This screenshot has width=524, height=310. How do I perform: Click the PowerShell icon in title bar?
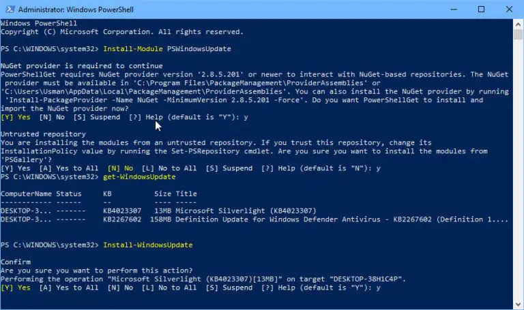click(10, 10)
